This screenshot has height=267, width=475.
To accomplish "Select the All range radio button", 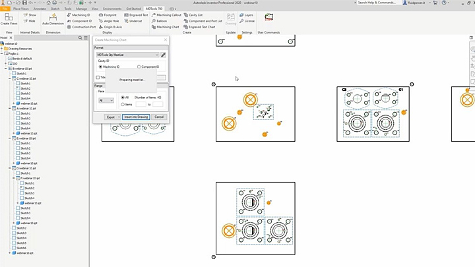I will 123,98.
